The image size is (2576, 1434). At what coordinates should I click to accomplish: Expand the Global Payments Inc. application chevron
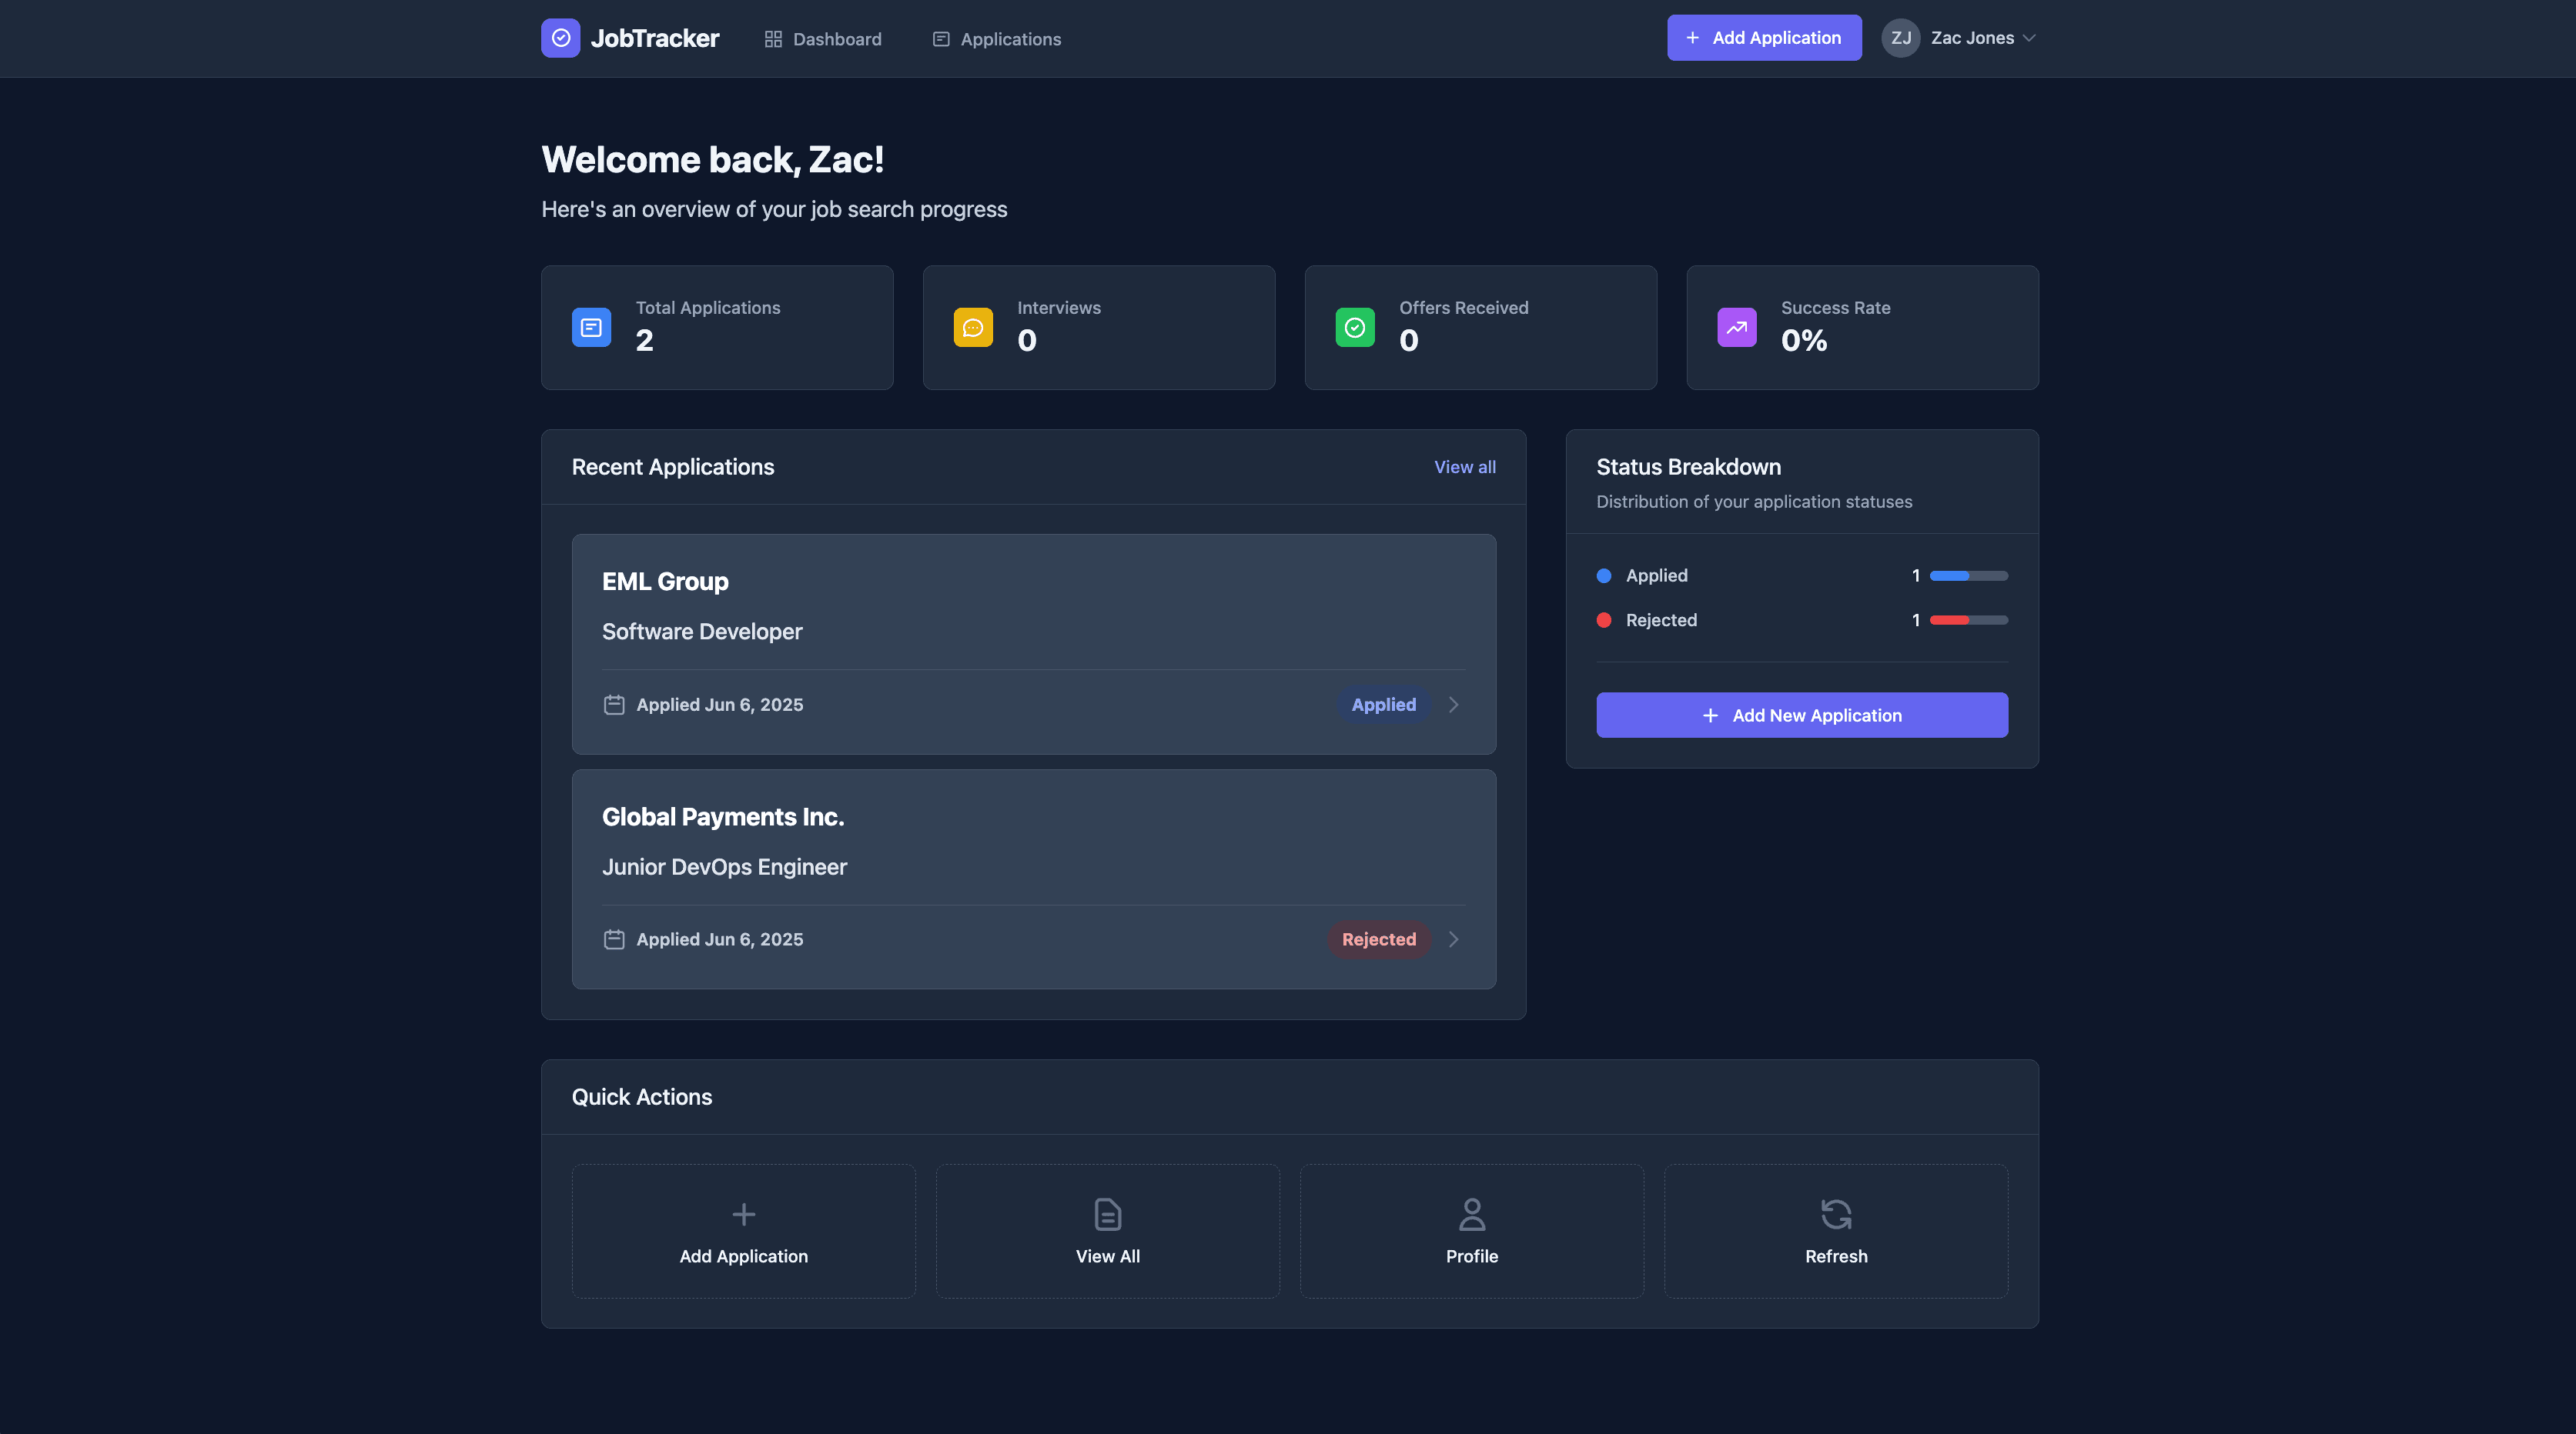tap(1452, 939)
